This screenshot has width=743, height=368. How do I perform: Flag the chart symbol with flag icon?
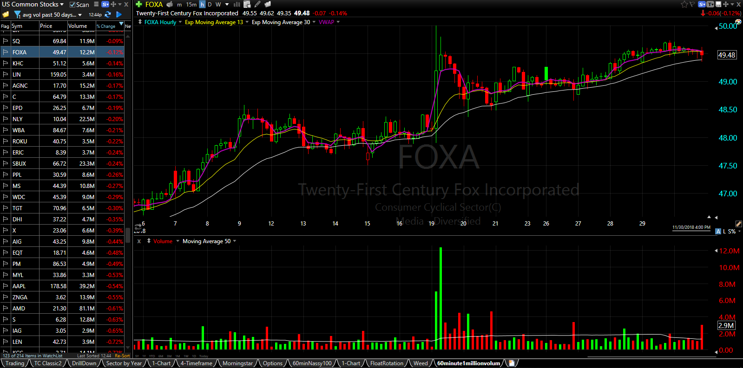[692, 4]
